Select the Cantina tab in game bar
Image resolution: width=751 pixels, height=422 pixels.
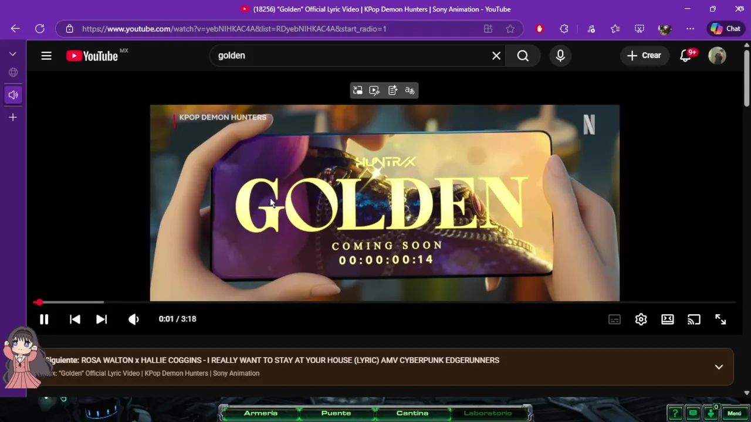[x=412, y=413]
